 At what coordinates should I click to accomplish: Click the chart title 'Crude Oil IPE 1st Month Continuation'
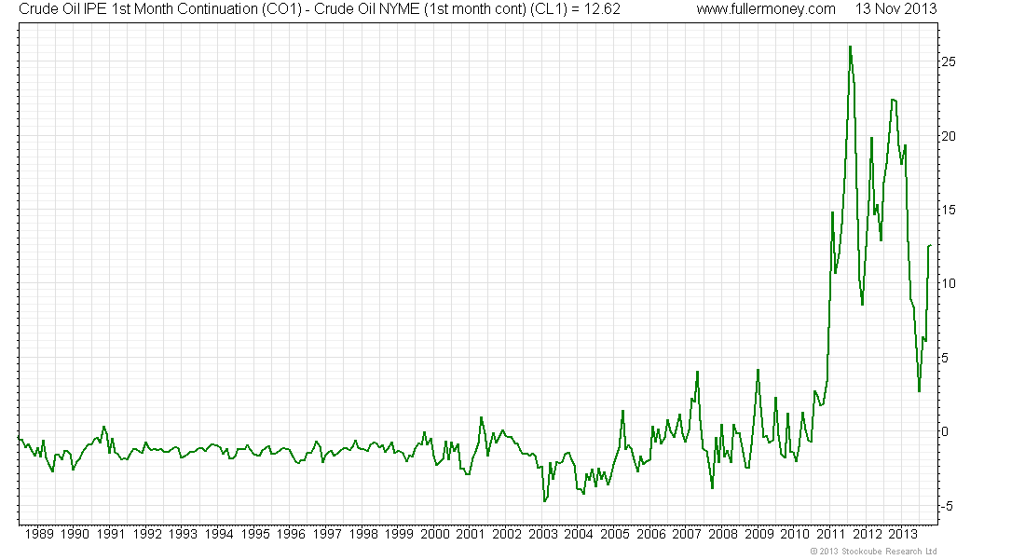(x=138, y=9)
